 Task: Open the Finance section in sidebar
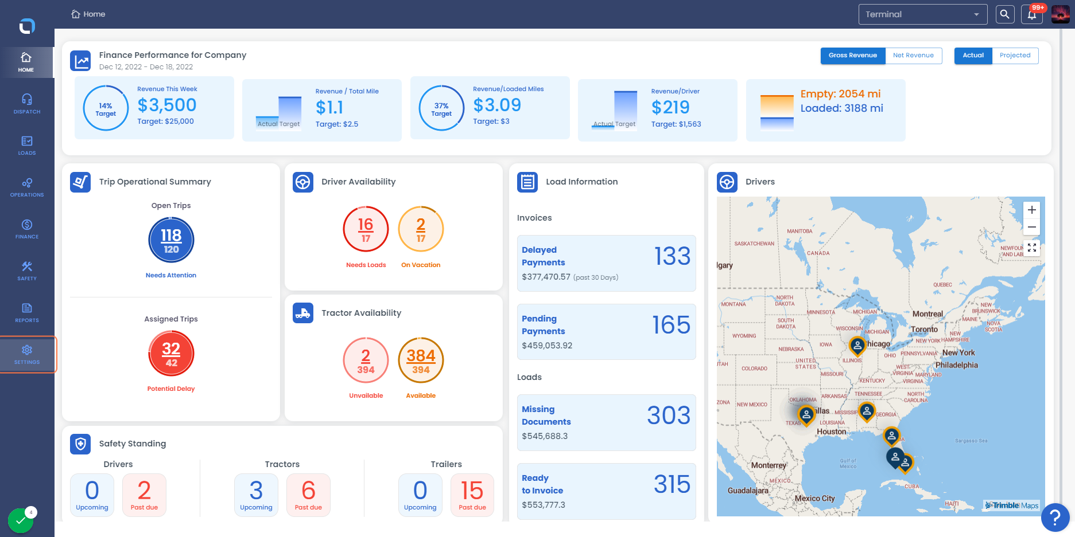(27, 230)
